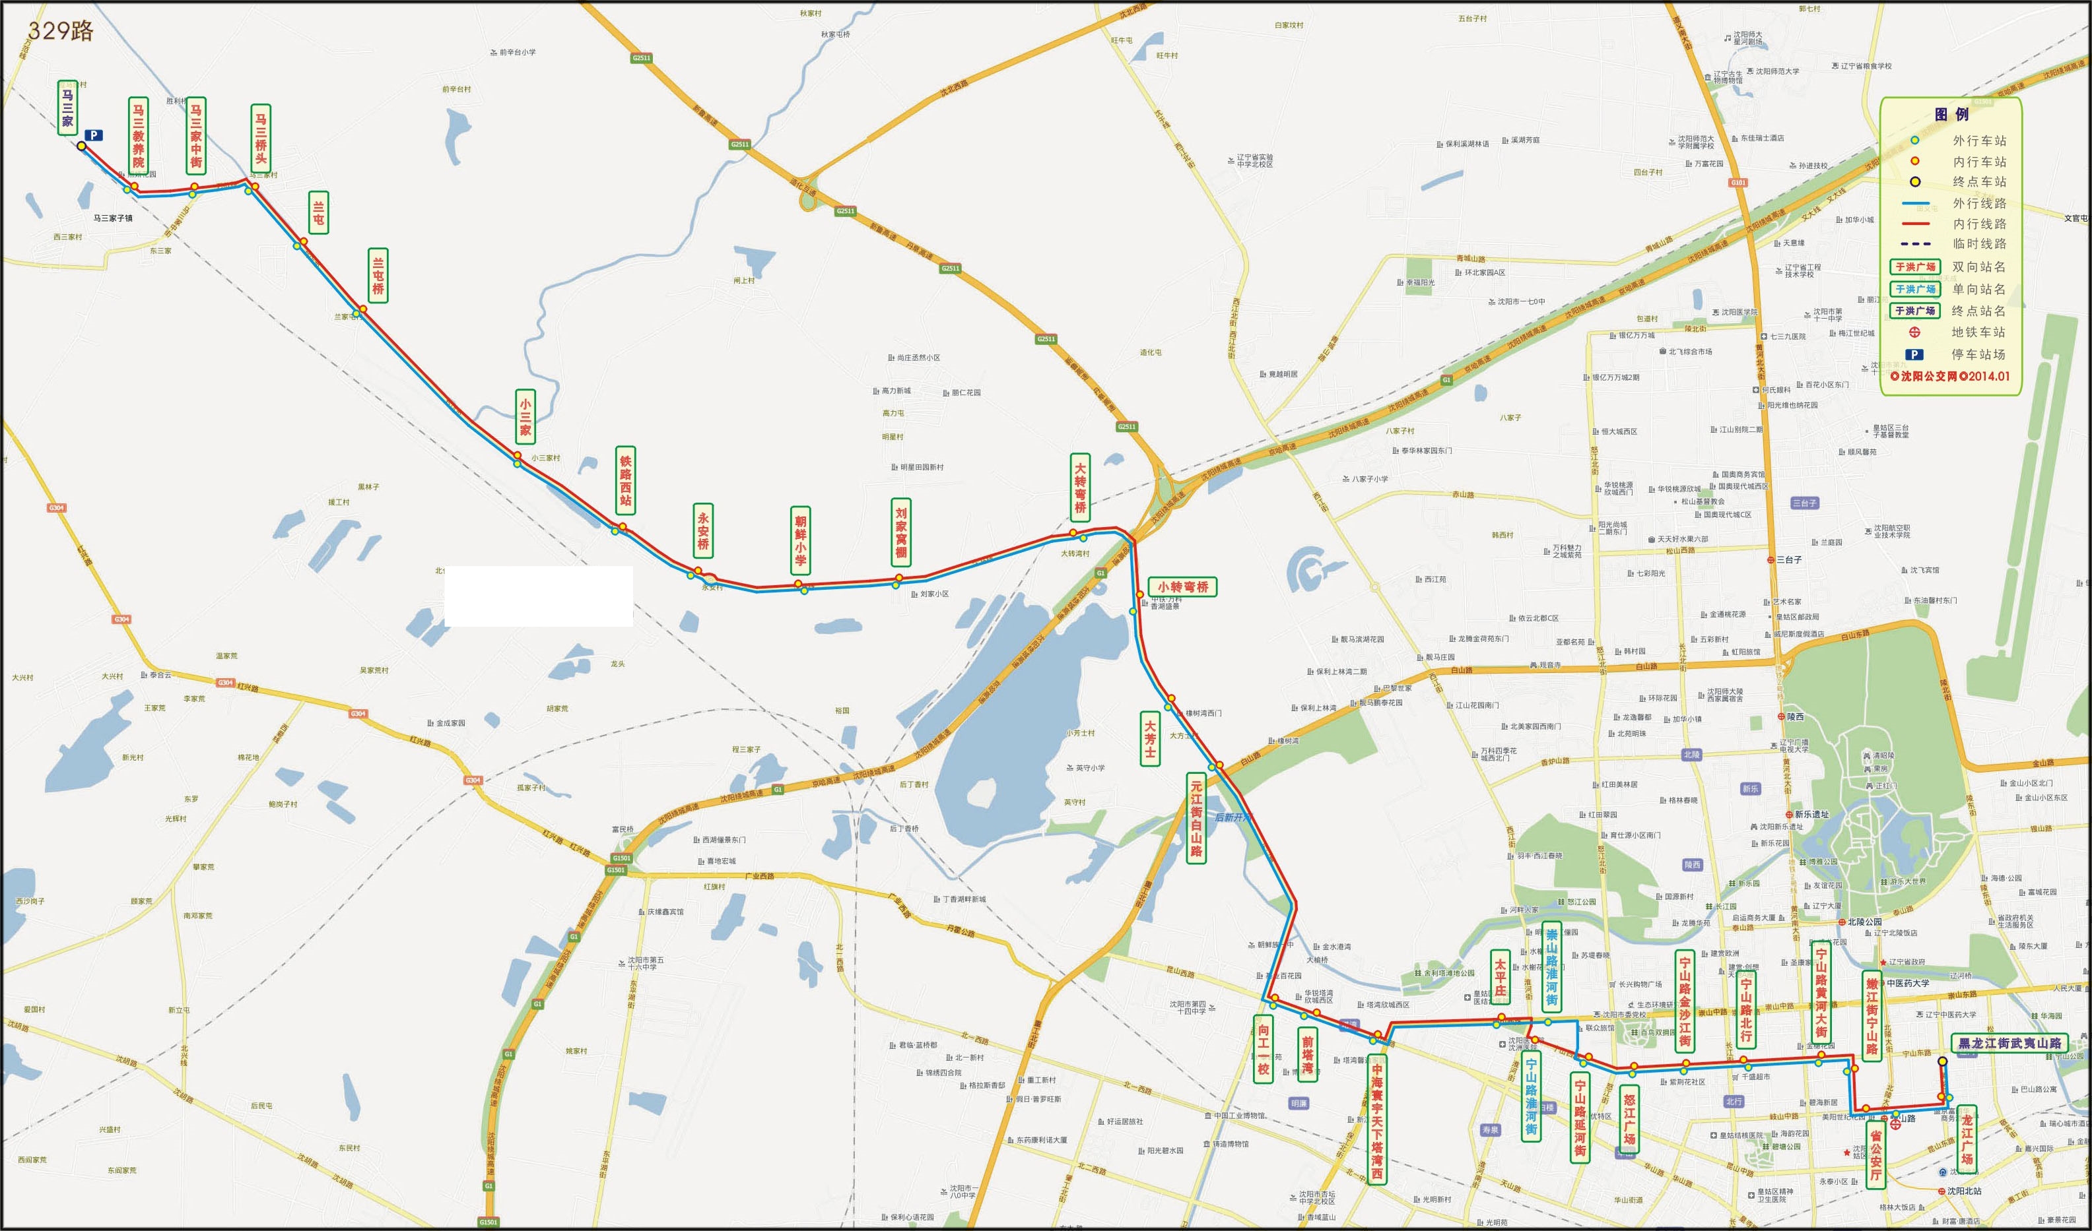2092x1231 pixels.
Task: Click the parking P icon beside 马三家 terminal
Action: point(94,135)
